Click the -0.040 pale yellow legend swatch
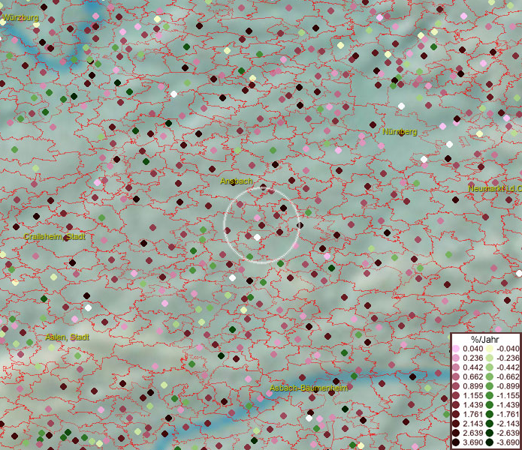Viewport: 522px width, 450px height. pyautogui.click(x=489, y=349)
